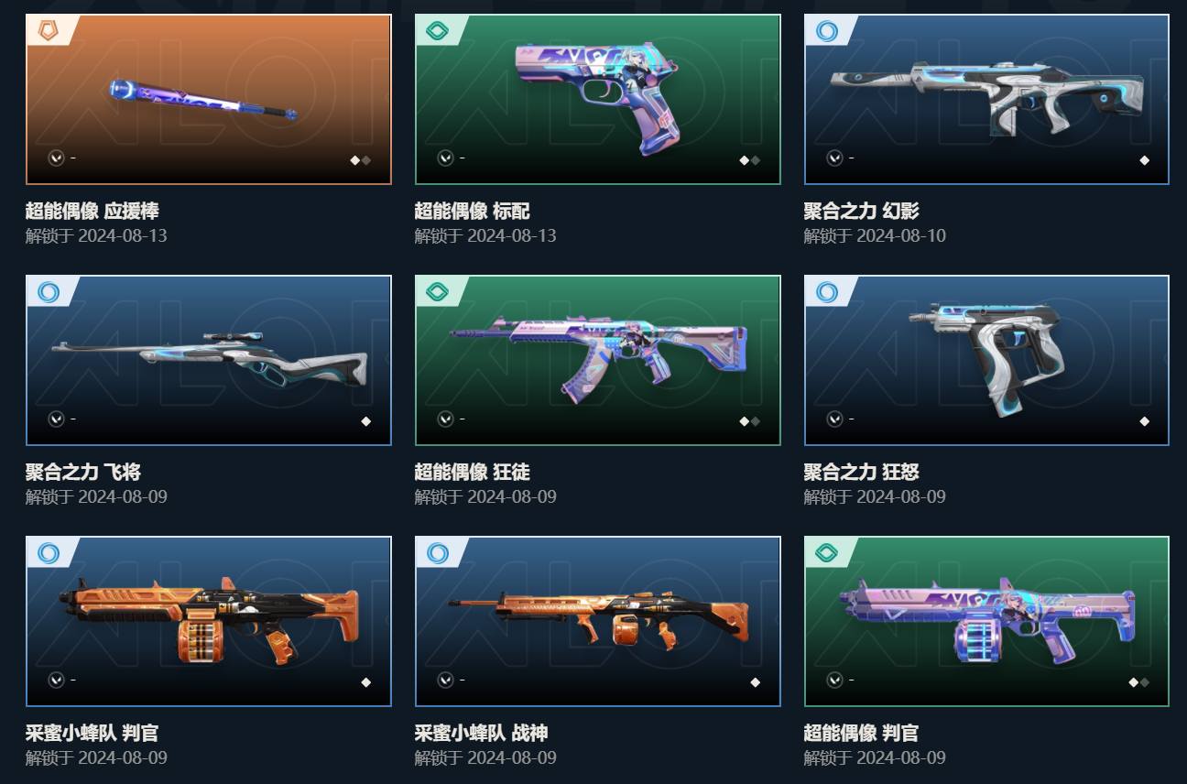
Task: Toggle level diamonds on 超能偶像 判官 card
Action: pyautogui.click(x=1138, y=682)
